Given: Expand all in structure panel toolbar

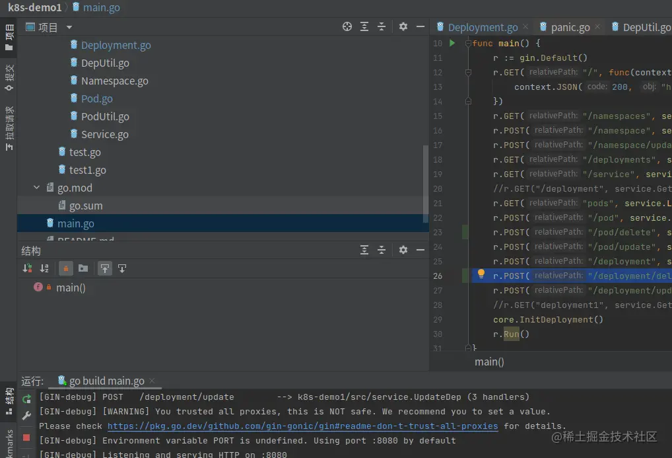Looking at the screenshot, I should (x=364, y=250).
